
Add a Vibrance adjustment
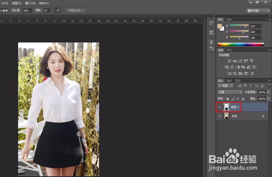point(252,61)
